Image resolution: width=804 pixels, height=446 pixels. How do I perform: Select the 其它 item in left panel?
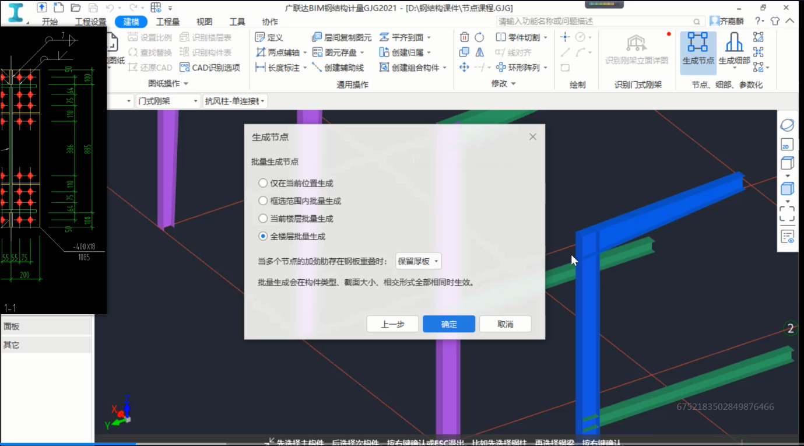tap(46, 345)
